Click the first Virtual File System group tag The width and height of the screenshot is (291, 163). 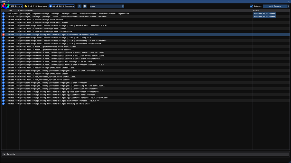pyautogui.click(x=264, y=14)
